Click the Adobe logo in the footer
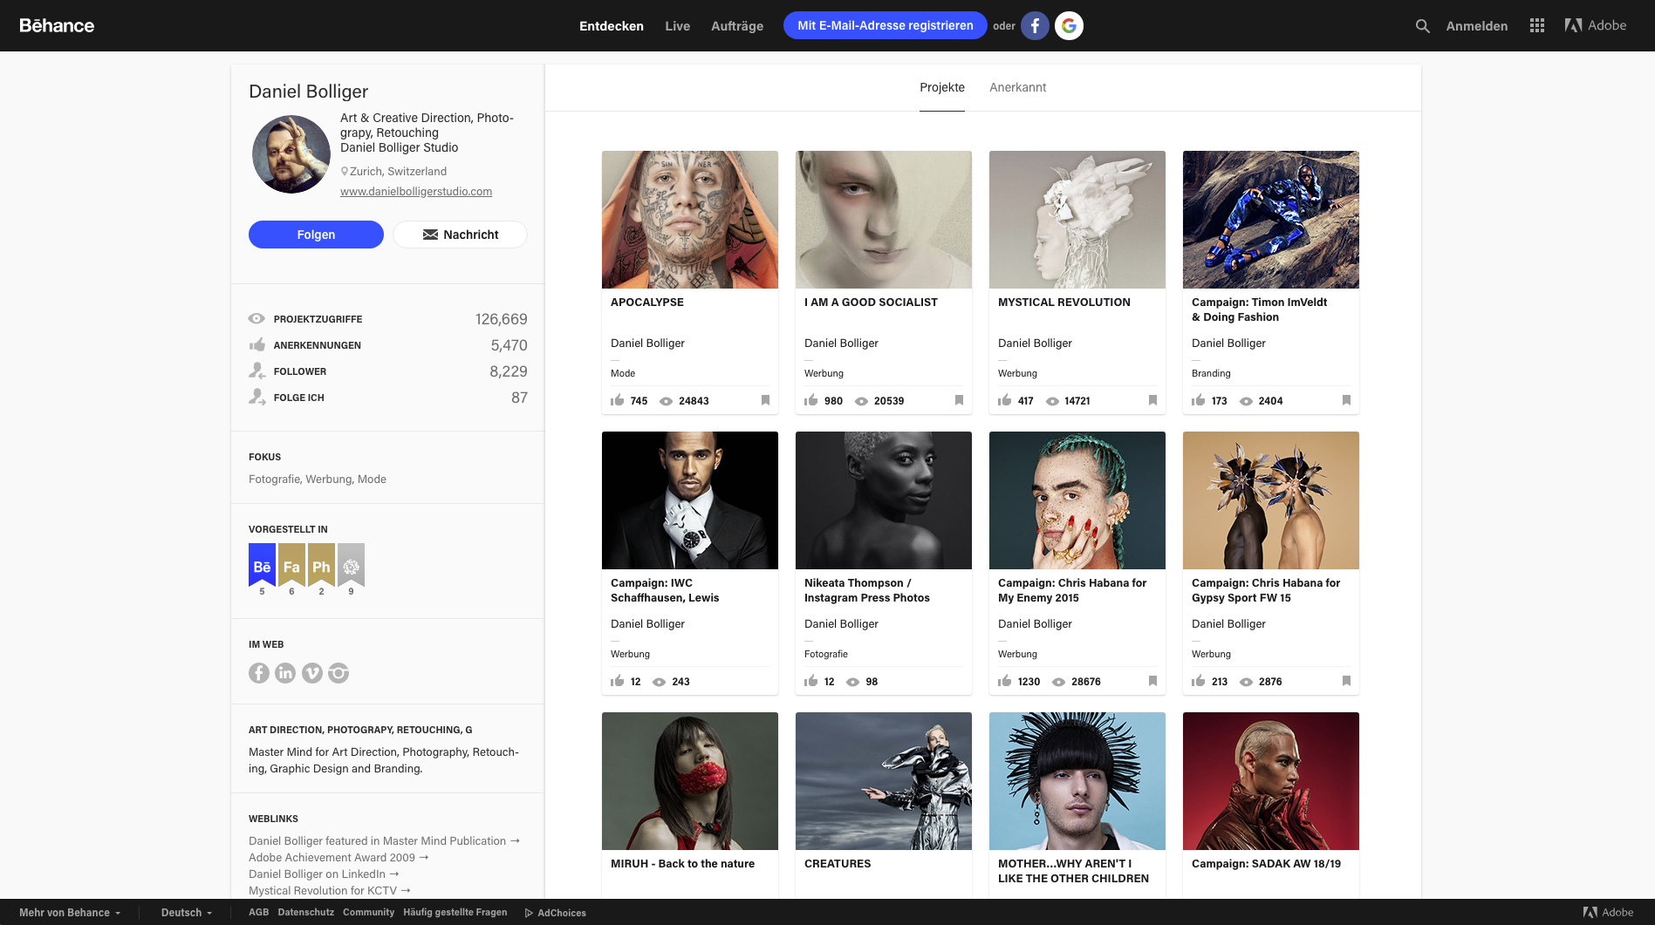The width and height of the screenshot is (1655, 925). (1608, 913)
